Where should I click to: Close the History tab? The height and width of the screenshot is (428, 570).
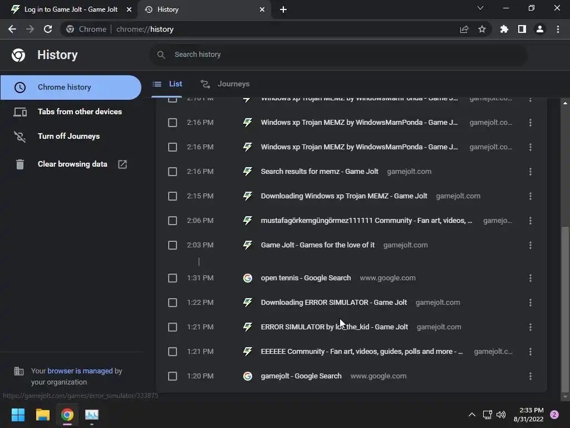(262, 9)
